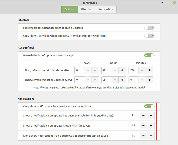Decrease minutes for refresh every interval
The width and height of the screenshot is (178, 145).
click(142, 80)
